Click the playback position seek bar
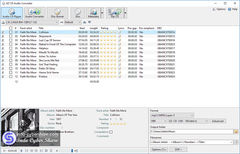240x154 pixels. point(113,151)
